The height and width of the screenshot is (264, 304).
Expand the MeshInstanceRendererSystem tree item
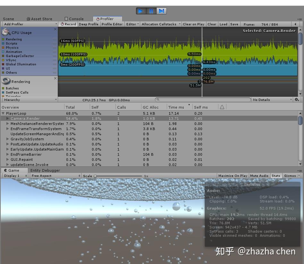(x=8, y=124)
